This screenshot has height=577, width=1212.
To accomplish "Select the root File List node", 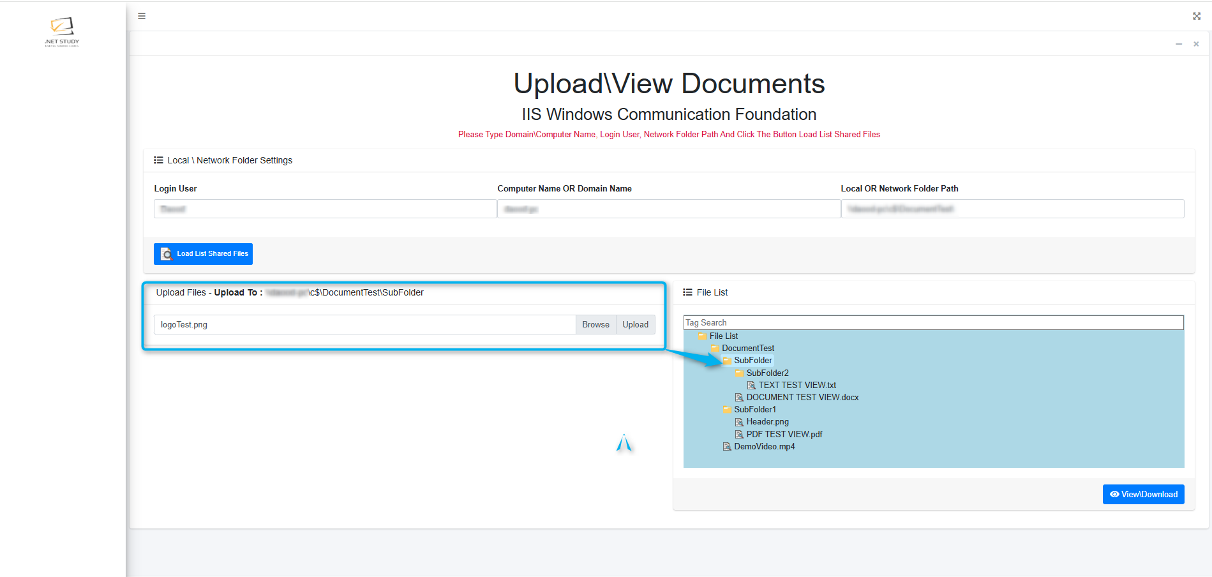I will tap(723, 336).
